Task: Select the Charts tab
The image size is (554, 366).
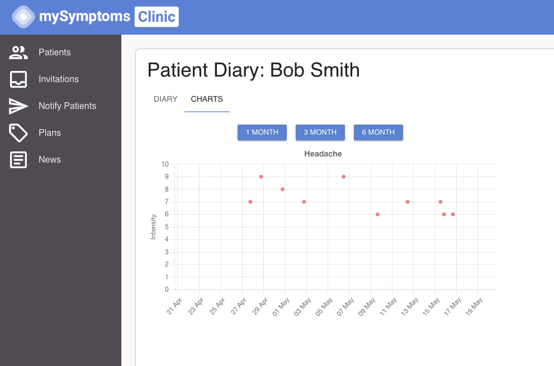Action: click(x=207, y=99)
